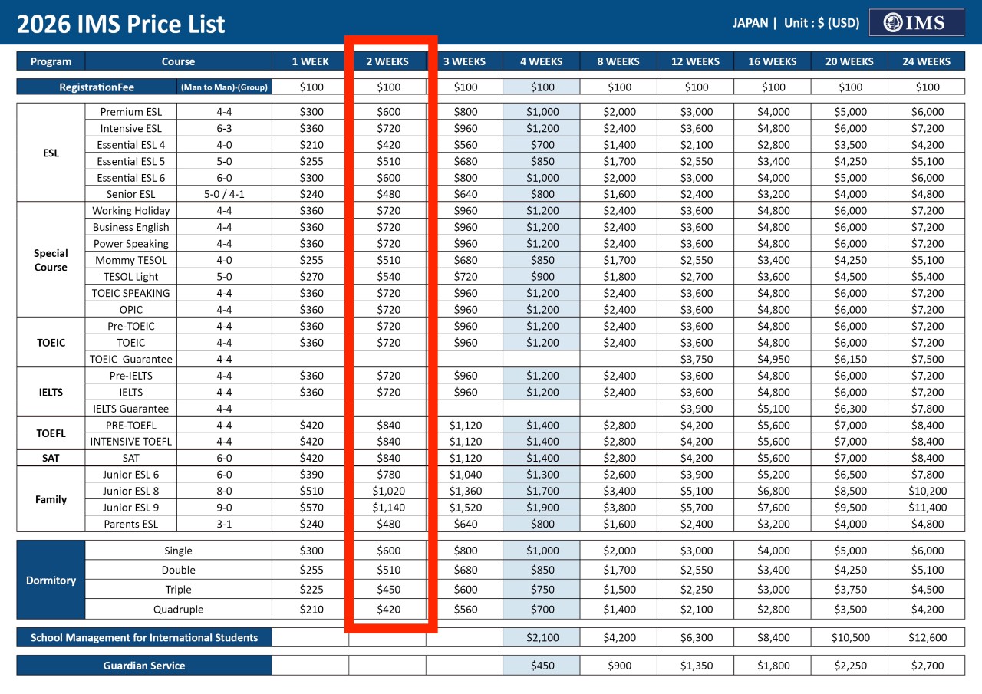This screenshot has width=982, height=694.
Task: Select the Mommy TESOL course name
Action: pos(131,260)
